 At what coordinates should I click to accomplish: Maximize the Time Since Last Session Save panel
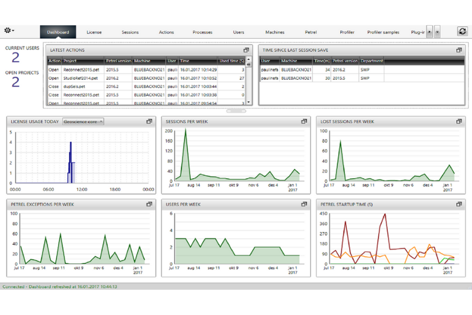pos(459,50)
